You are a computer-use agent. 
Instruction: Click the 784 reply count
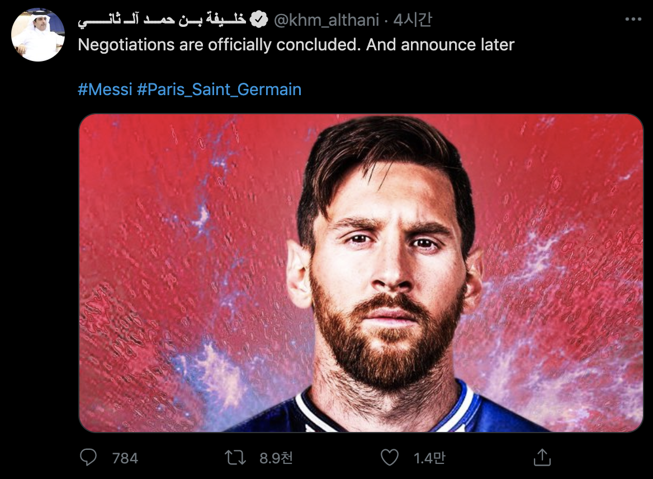point(125,458)
